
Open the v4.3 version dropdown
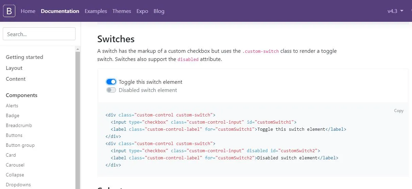(395, 11)
